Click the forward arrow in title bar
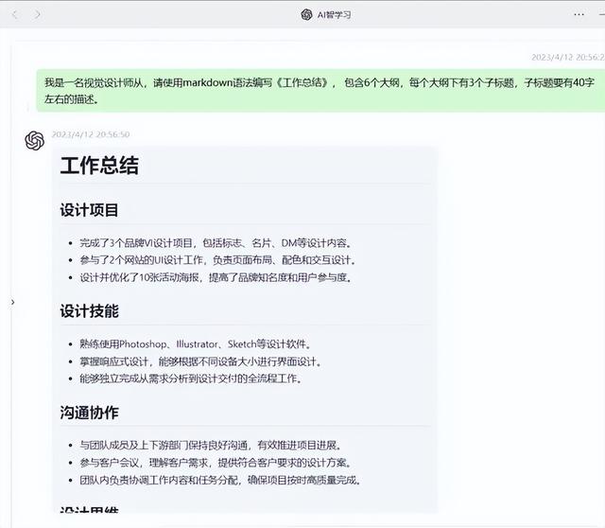 tap(37, 14)
